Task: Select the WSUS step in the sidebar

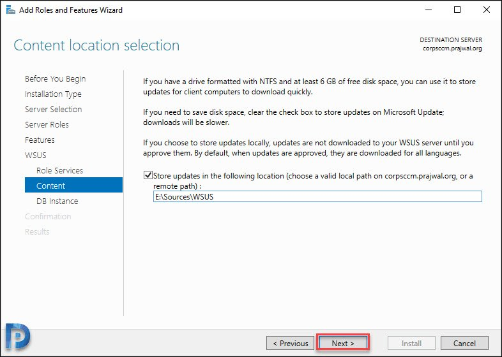Action: click(x=36, y=156)
